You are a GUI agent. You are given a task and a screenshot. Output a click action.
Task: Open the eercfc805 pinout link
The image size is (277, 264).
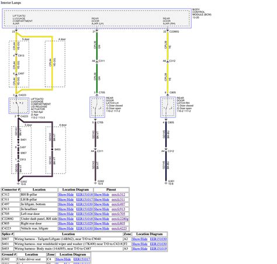118,224
